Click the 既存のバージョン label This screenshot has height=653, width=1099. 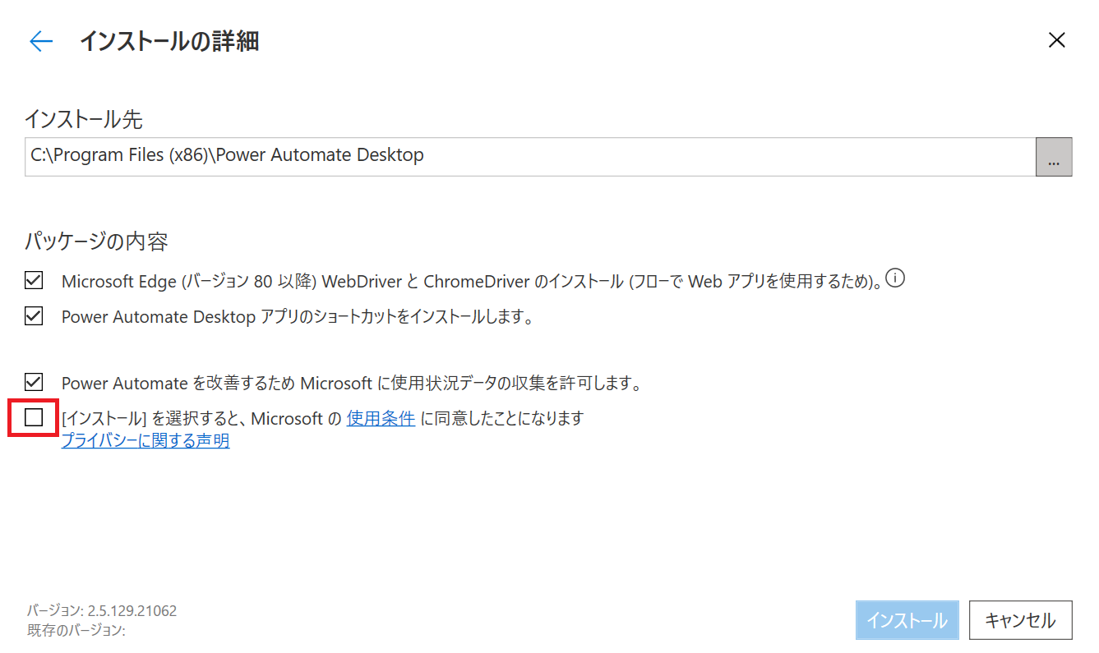[76, 631]
